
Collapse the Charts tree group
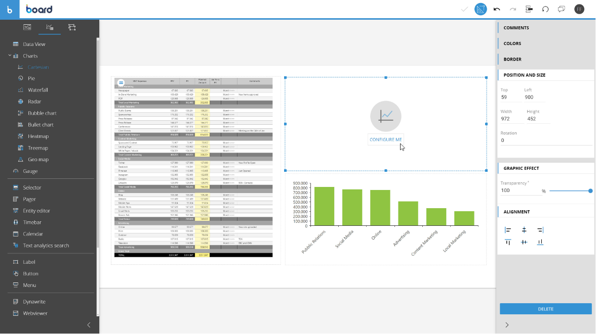click(10, 56)
